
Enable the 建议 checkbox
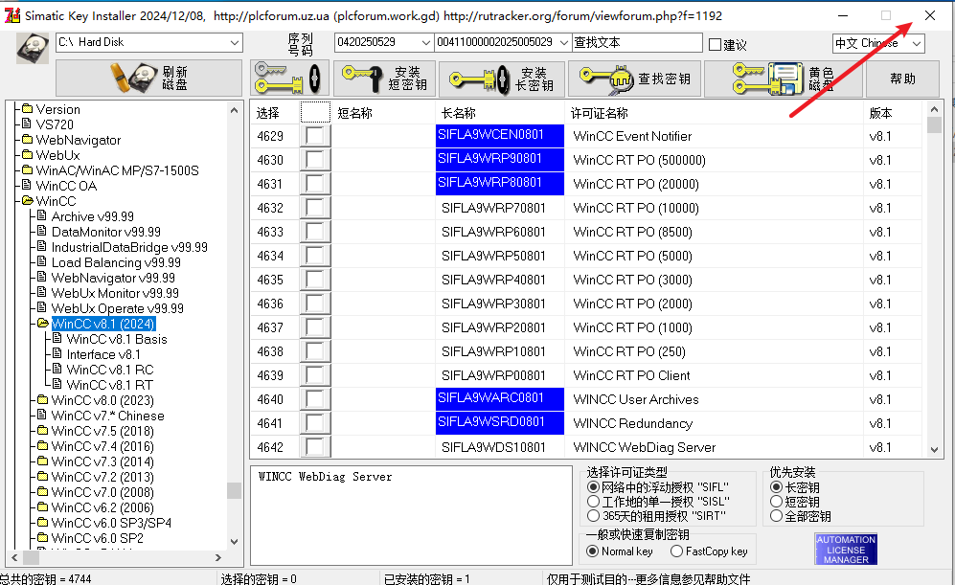715,45
